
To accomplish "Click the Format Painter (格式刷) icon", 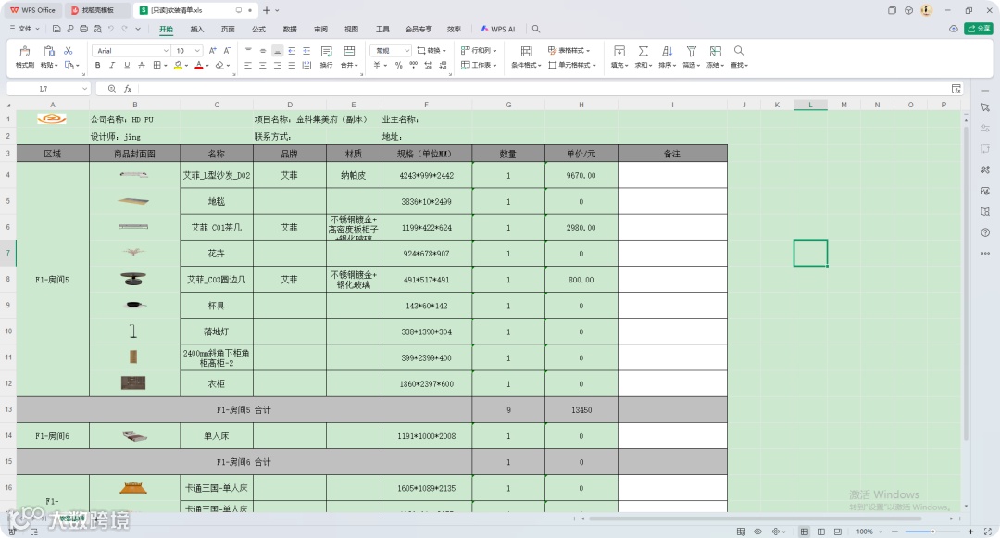I will (24, 52).
